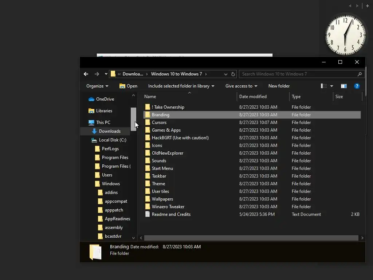The width and height of the screenshot is (373, 280).
Task: Click the horizontal scrollbar left arrow
Action: (x=141, y=238)
